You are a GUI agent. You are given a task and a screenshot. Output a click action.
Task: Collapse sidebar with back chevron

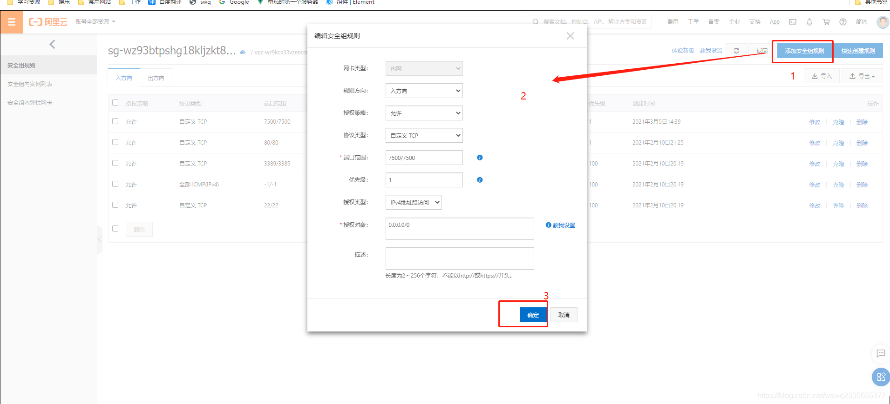point(52,44)
